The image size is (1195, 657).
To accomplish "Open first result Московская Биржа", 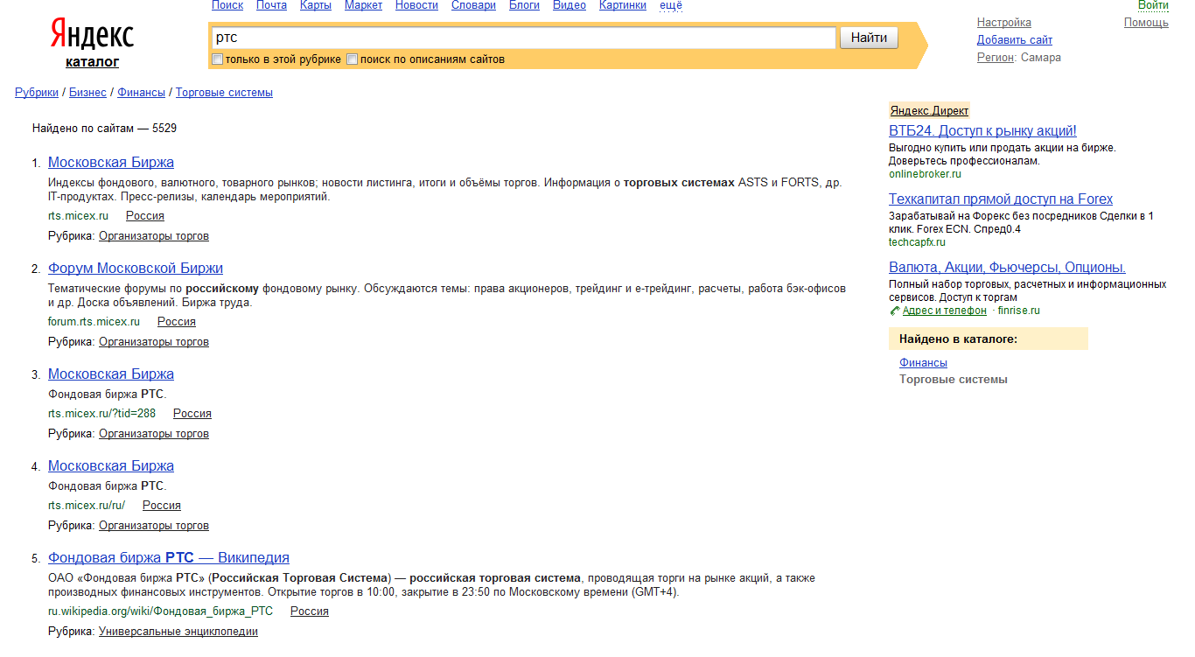I will (x=111, y=163).
